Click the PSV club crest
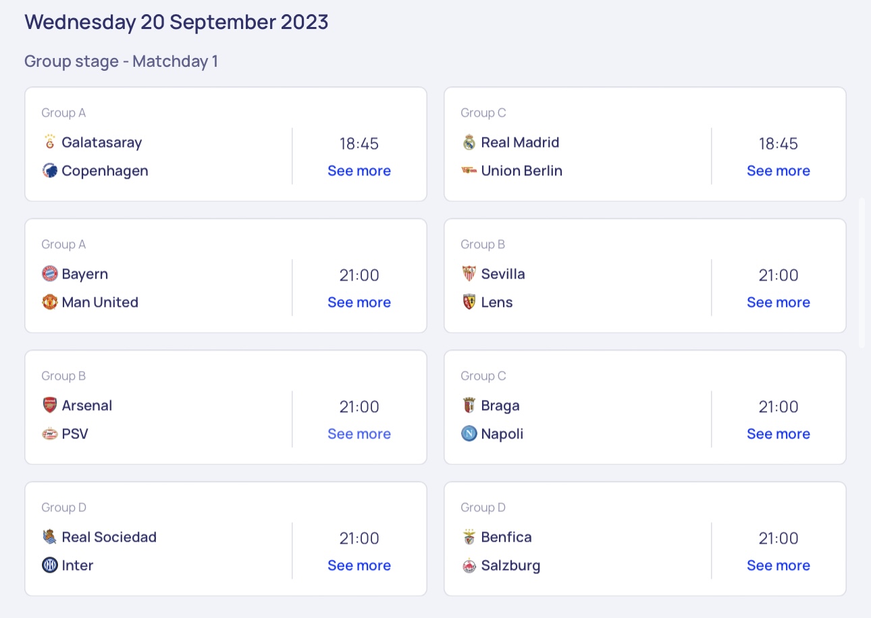Image resolution: width=871 pixels, height=618 pixels. point(50,434)
